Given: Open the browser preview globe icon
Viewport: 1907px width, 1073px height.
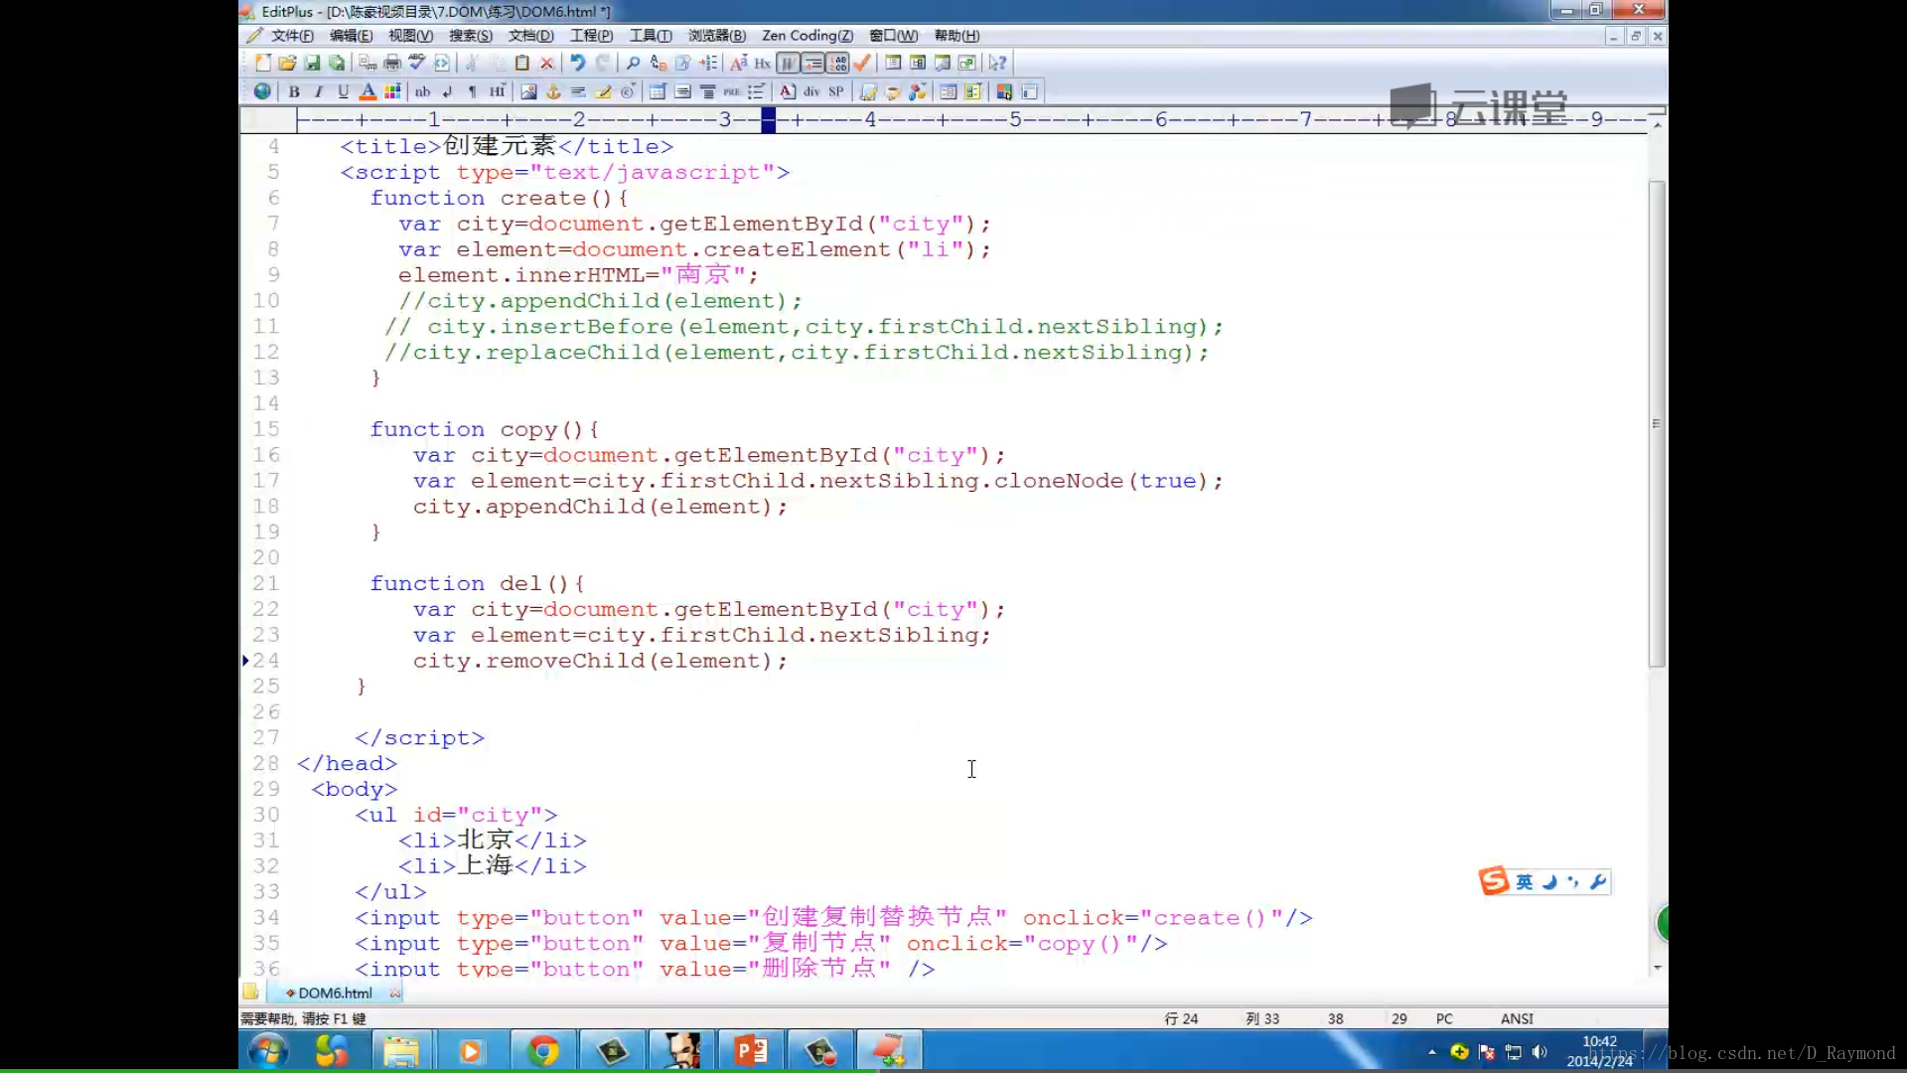Looking at the screenshot, I should point(262,91).
